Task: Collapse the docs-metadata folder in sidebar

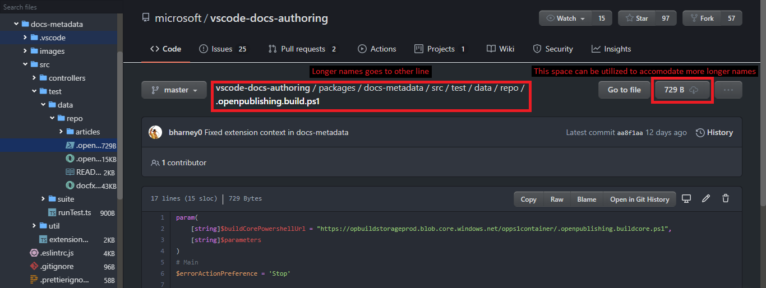Action: 16,24
